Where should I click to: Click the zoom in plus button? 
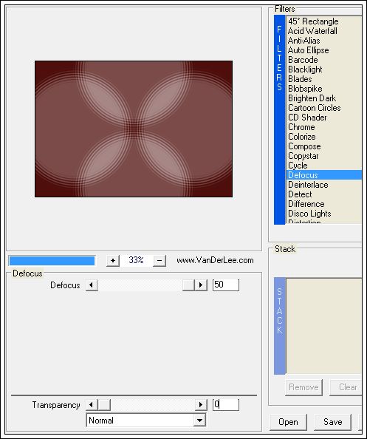[113, 261]
